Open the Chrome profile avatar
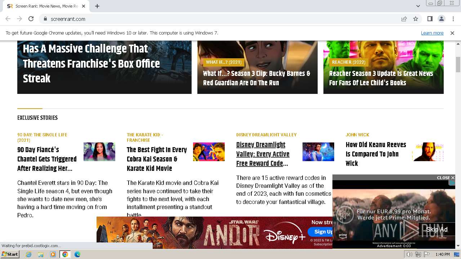Image resolution: width=461 pixels, height=259 pixels. [x=441, y=19]
